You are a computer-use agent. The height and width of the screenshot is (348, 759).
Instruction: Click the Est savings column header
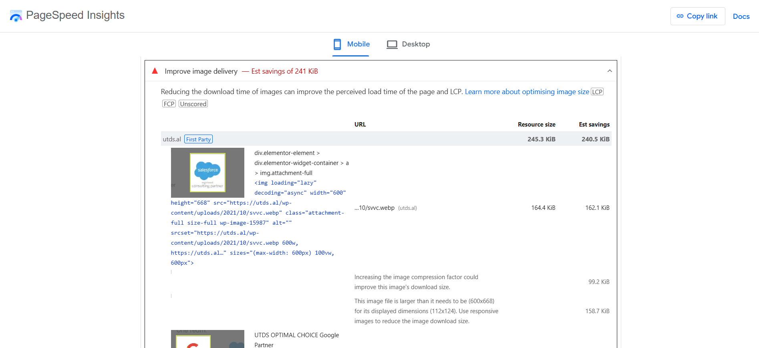[594, 125]
